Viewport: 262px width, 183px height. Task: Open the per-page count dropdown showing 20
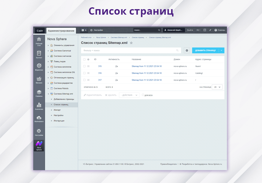[217, 87]
